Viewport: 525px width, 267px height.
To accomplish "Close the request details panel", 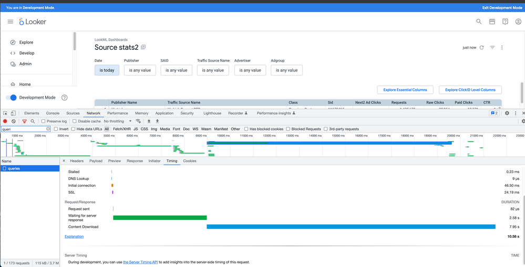I will tap(64, 161).
